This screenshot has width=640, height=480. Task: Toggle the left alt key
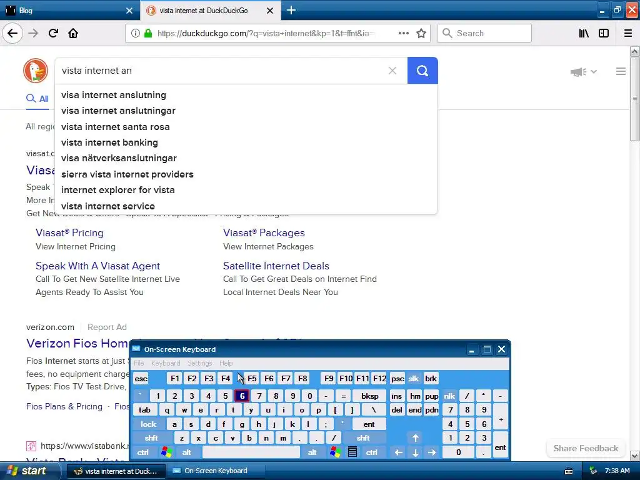click(186, 452)
